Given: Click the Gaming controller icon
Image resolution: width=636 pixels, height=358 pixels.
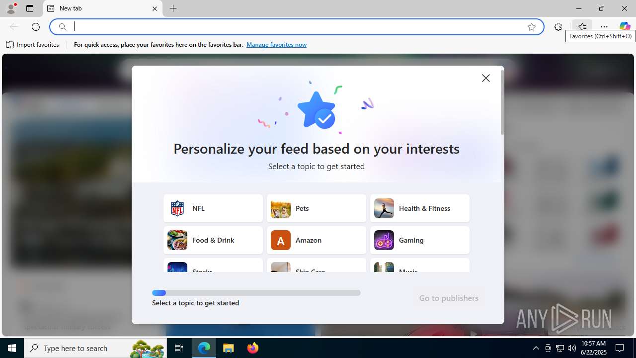Looking at the screenshot, I should (x=384, y=240).
